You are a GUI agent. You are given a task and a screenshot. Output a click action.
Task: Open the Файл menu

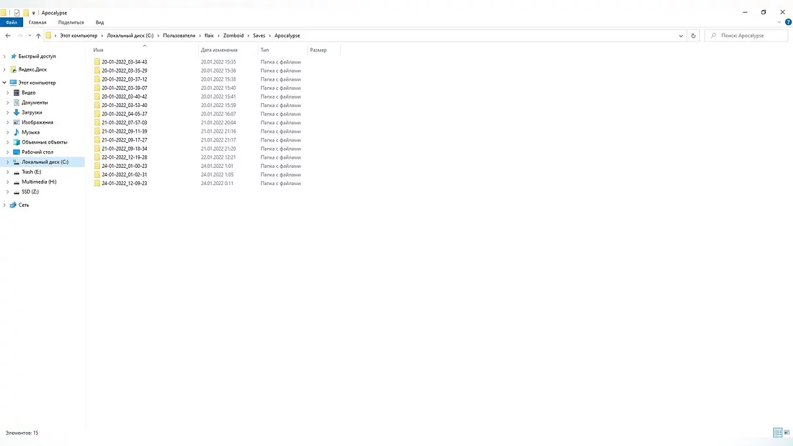(x=11, y=22)
